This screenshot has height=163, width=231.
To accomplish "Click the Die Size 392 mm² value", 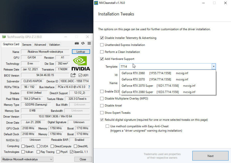I will tap(62, 64).
